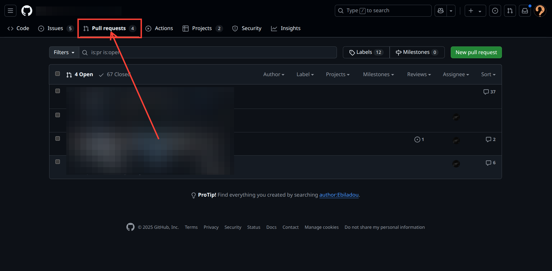Screen dimensions: 552x271
Task: Open the global issues icon in header
Action: point(495,11)
